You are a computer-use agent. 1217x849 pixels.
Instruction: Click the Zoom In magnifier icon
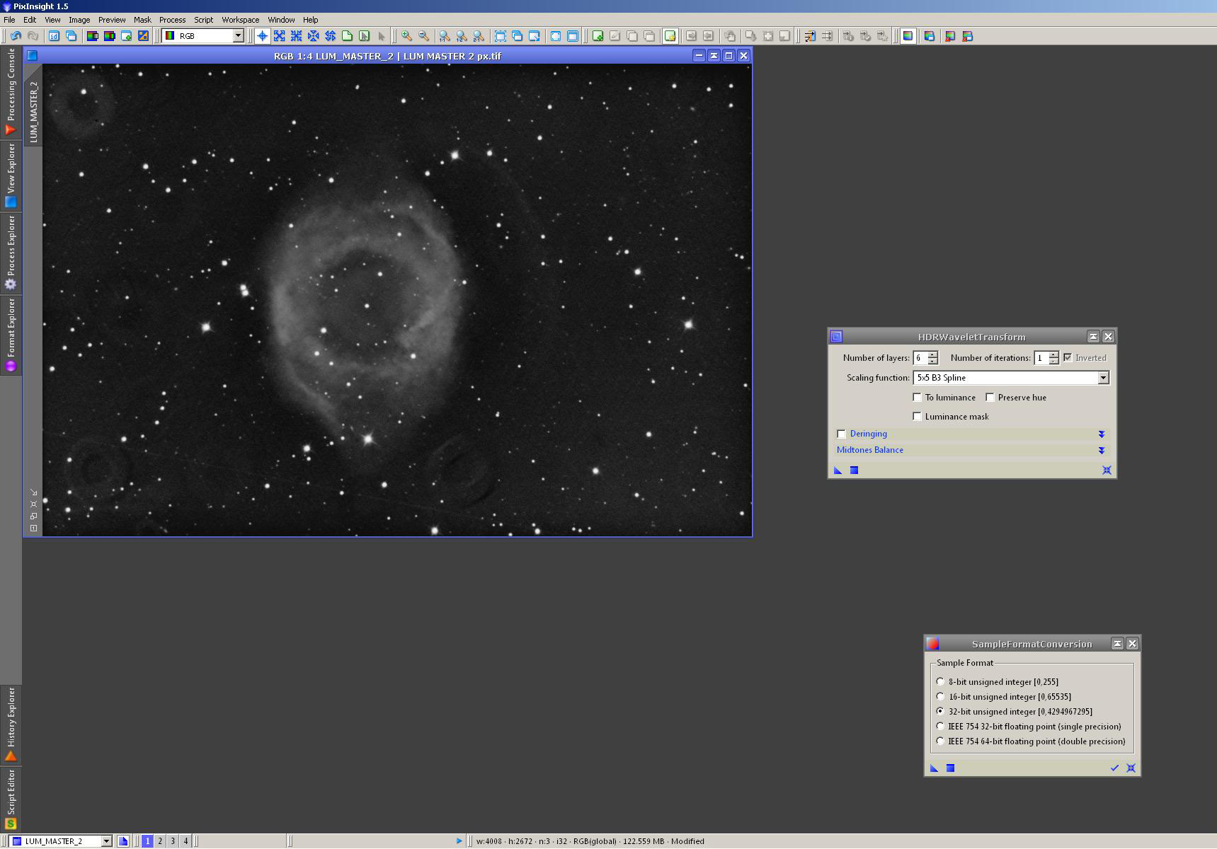[406, 36]
